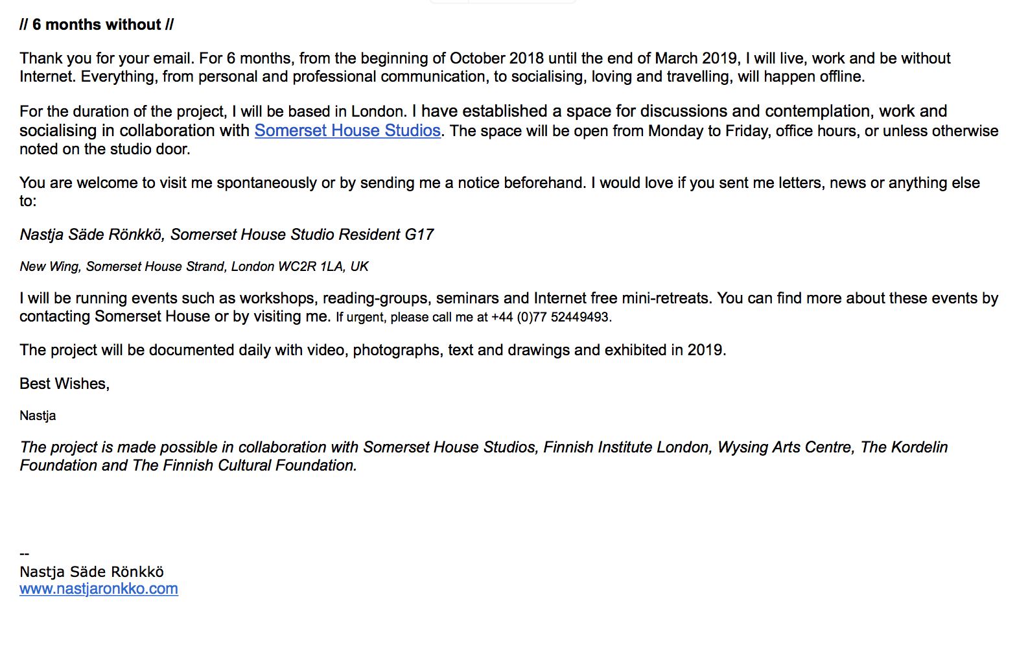Click the small 'Nastja' sign-off name
The height and width of the screenshot is (656, 1028).
pos(38,416)
